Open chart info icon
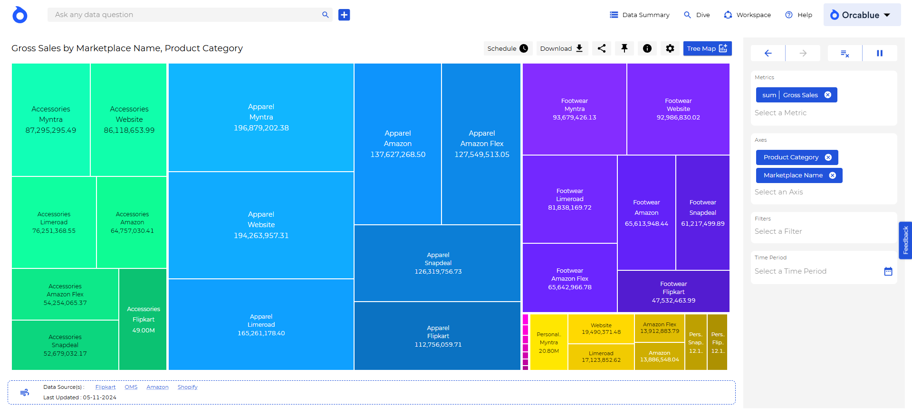912x414 pixels. point(647,48)
